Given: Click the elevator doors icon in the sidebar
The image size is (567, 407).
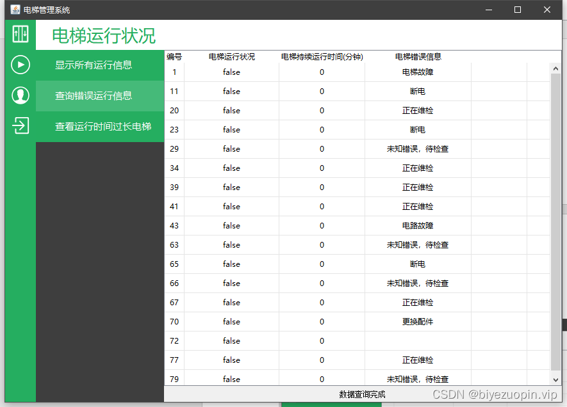Looking at the screenshot, I should pos(19,33).
